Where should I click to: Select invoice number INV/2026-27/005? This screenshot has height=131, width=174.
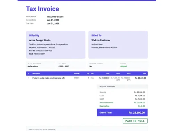(55, 17)
